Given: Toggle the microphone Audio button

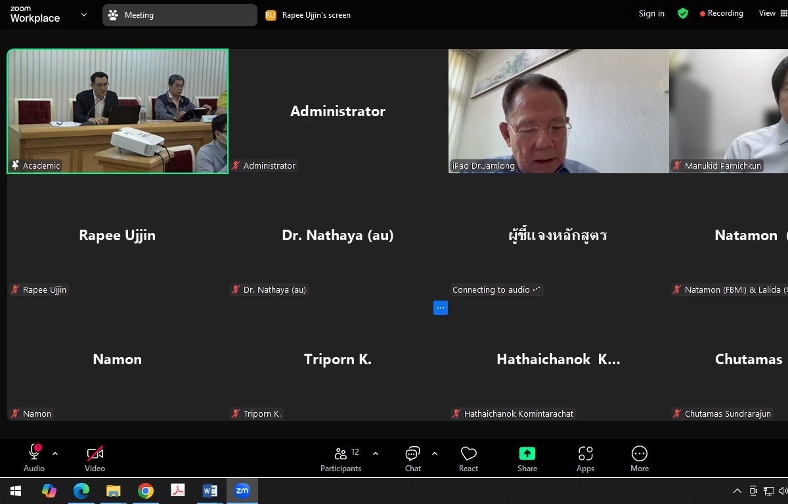Looking at the screenshot, I should coord(34,459).
